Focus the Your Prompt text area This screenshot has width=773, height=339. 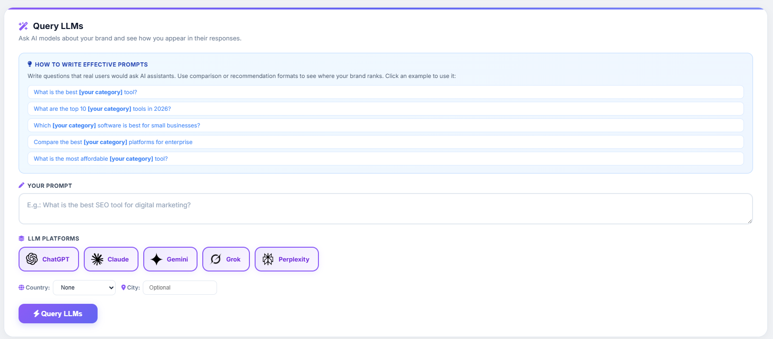(x=386, y=209)
